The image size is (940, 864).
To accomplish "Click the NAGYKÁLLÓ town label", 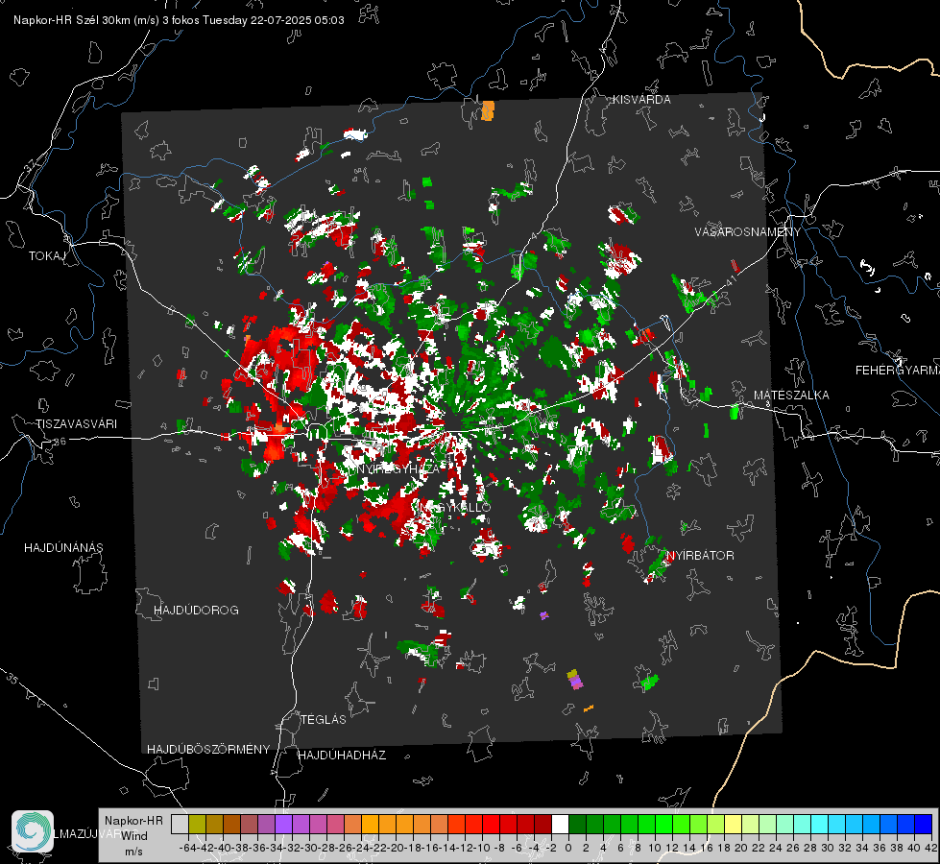I will (454, 507).
